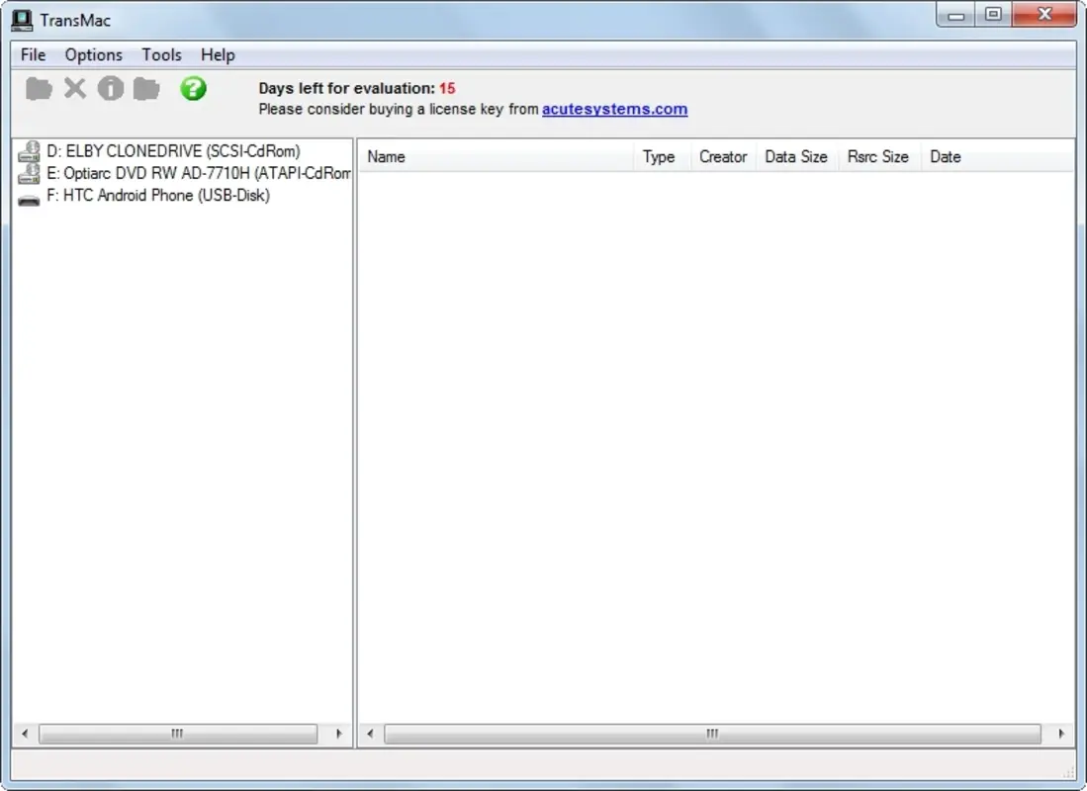The width and height of the screenshot is (1087, 791).
Task: Click the second folder icon on the toolbar
Action: click(146, 88)
